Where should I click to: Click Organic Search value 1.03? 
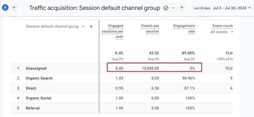tap(120, 78)
